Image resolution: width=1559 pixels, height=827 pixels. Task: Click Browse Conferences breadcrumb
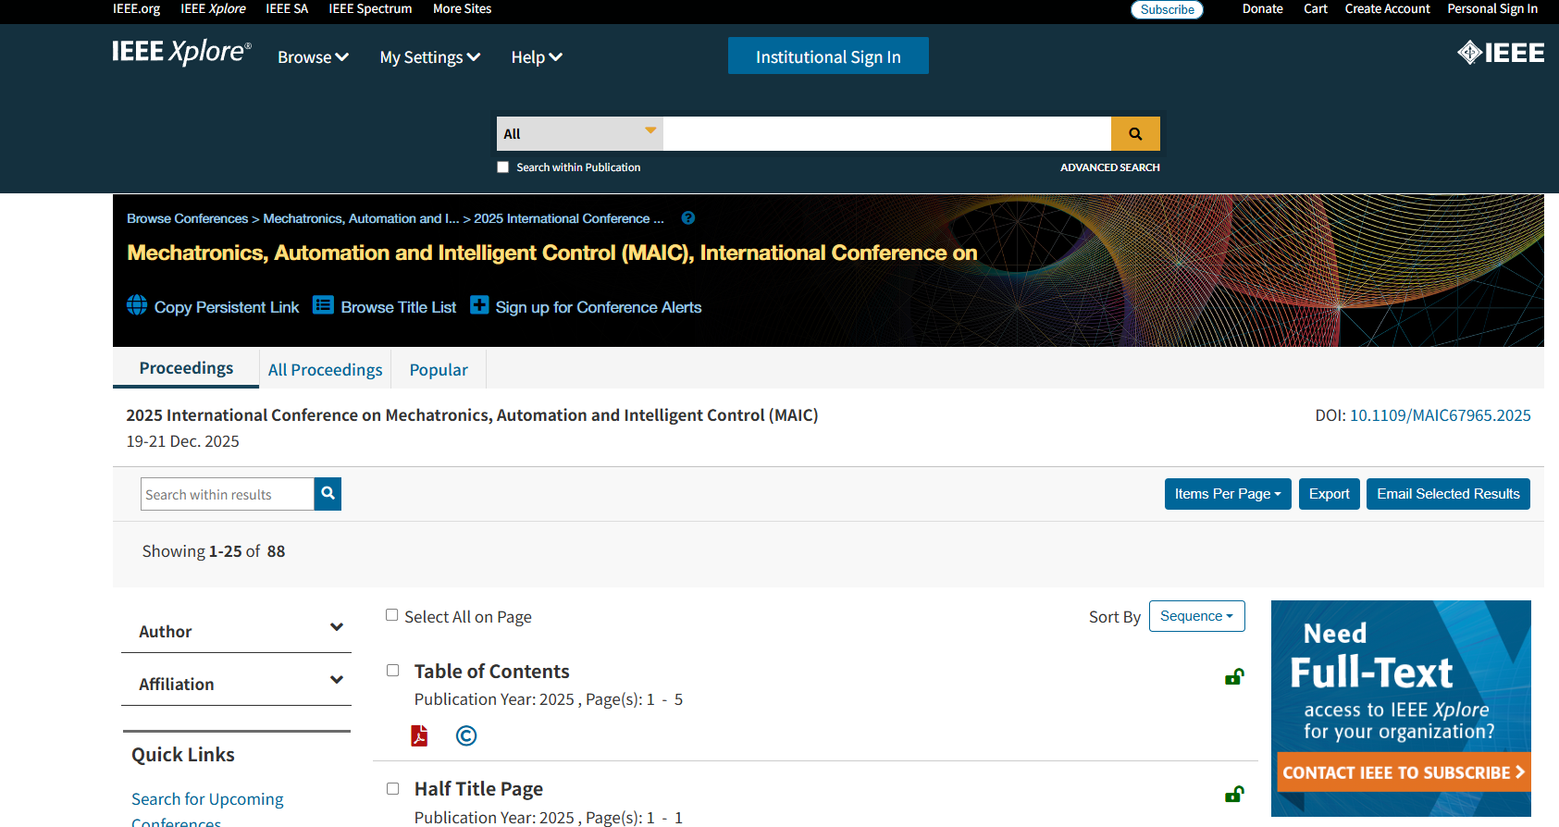(187, 219)
